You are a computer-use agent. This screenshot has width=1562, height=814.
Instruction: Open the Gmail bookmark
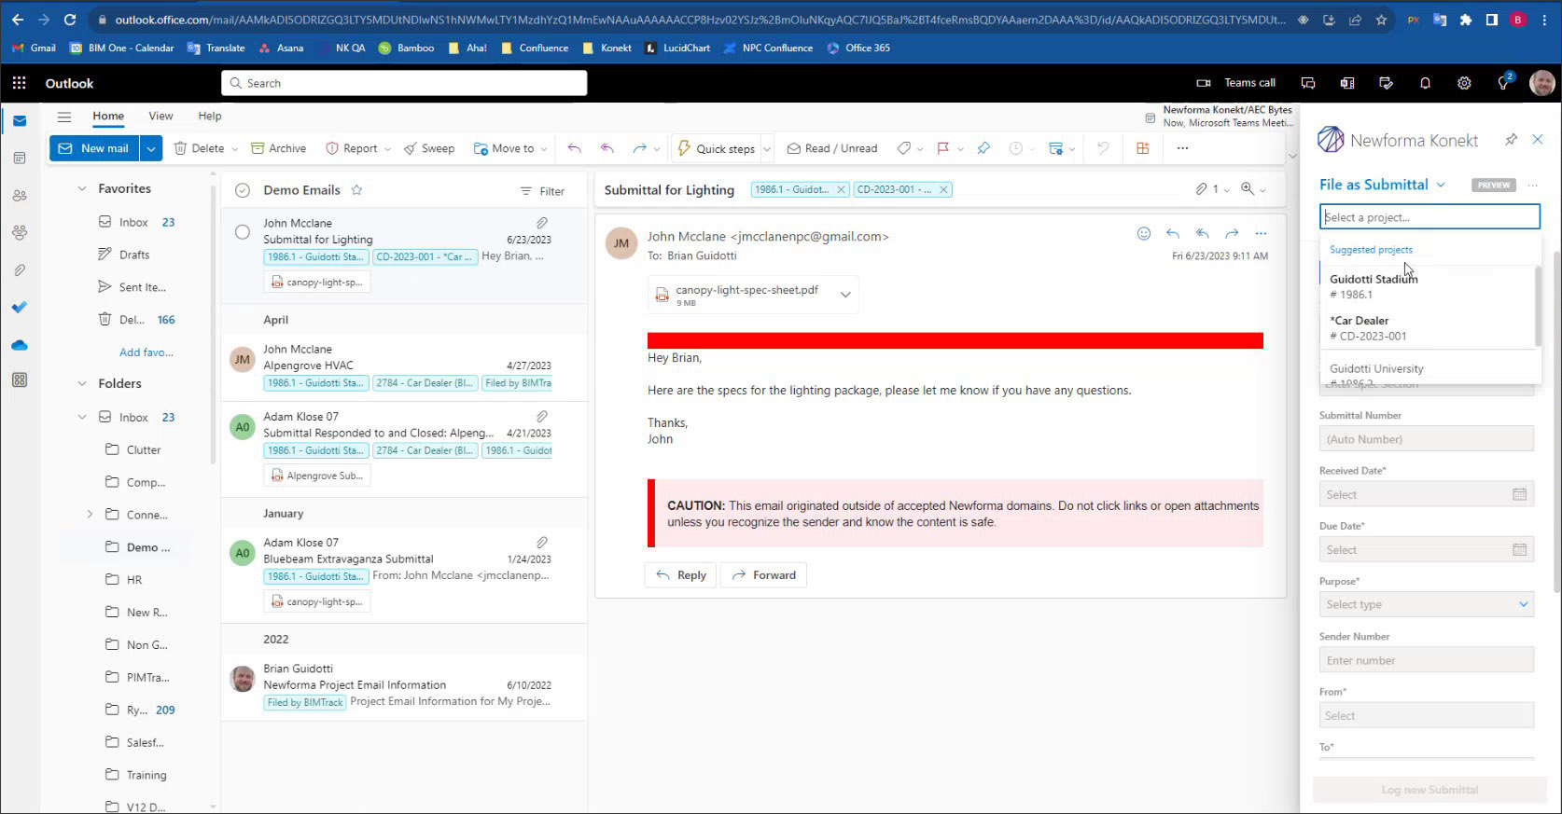tap(35, 48)
